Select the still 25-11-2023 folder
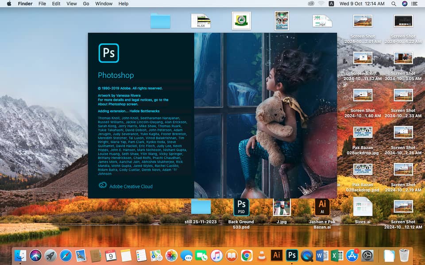 (x=201, y=207)
